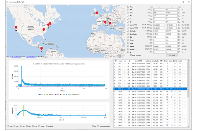Expand the event UTC1 start date dropdown

click(163, 28)
